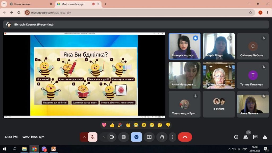The height and width of the screenshot is (153, 272).
Task: Open the meeting details info icon
Action: click(x=236, y=137)
